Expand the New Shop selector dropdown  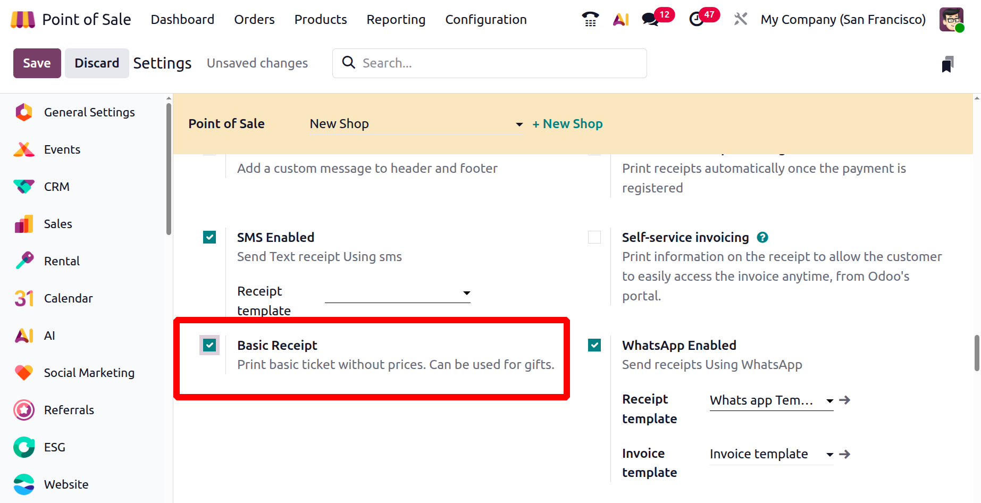pyautogui.click(x=416, y=124)
